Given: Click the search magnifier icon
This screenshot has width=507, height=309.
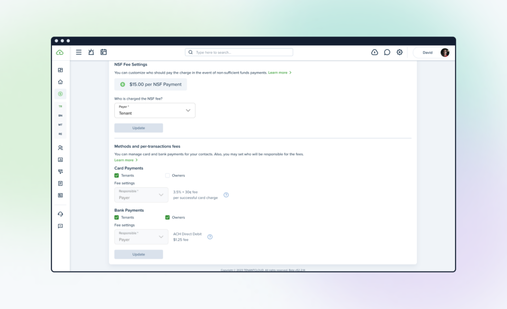Looking at the screenshot, I should [191, 52].
